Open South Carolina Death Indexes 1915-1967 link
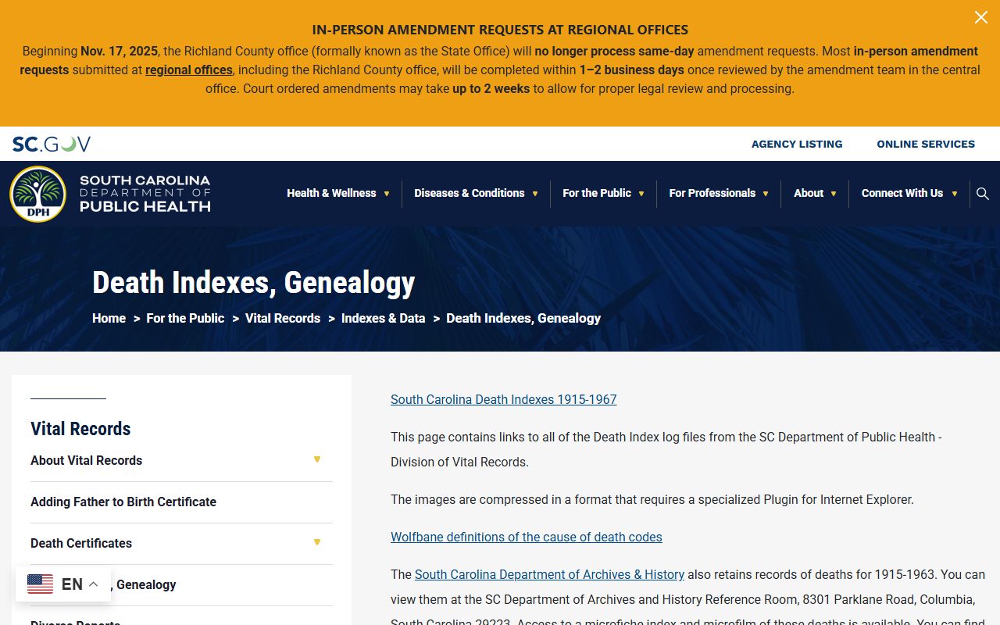This screenshot has height=625, width=1000. pyautogui.click(x=504, y=399)
